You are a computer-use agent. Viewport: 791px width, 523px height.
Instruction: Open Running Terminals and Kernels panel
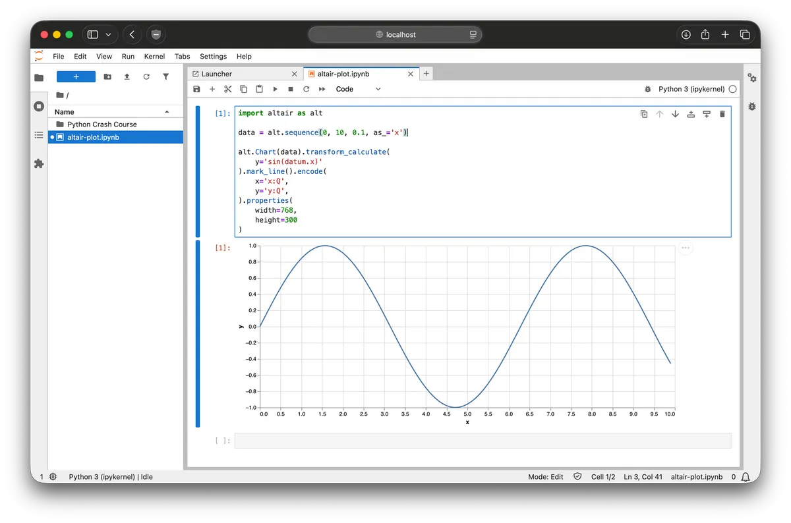click(x=39, y=106)
